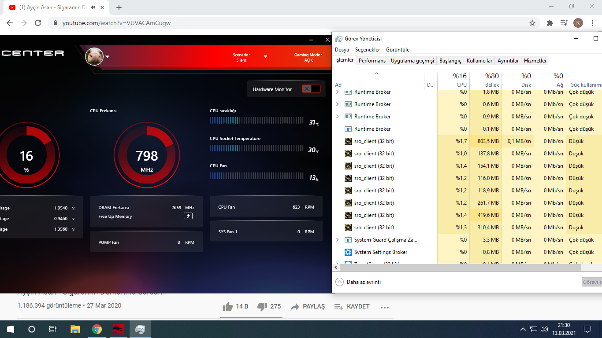Reload the YouTube page

(38, 23)
